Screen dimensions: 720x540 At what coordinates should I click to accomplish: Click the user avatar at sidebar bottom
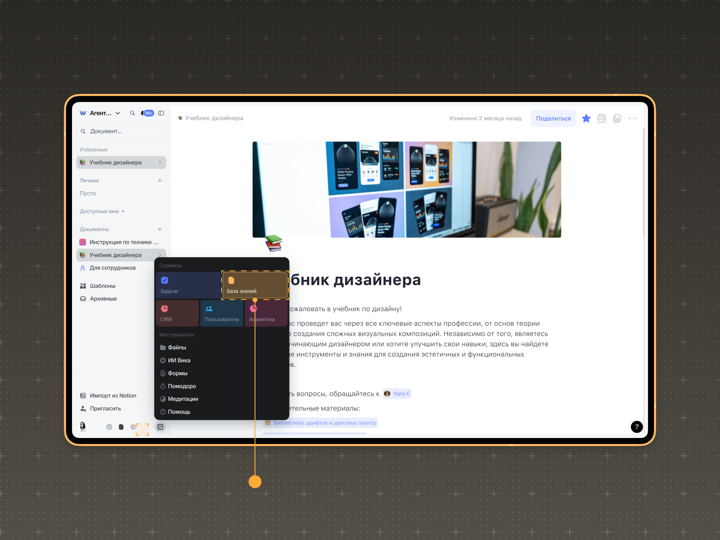pyautogui.click(x=83, y=426)
